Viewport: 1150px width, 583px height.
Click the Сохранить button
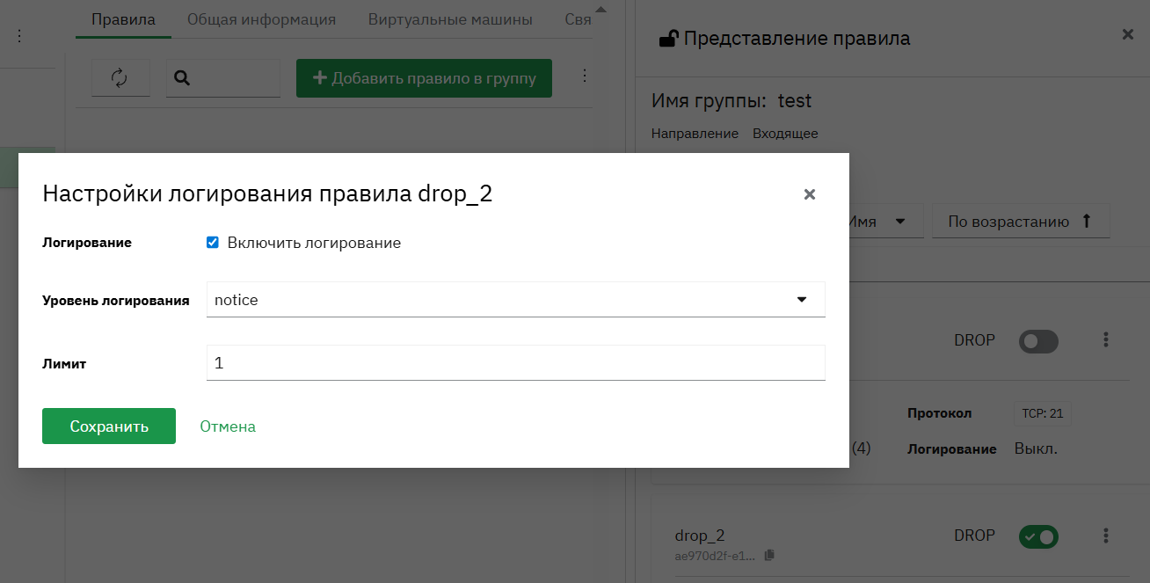pos(109,426)
